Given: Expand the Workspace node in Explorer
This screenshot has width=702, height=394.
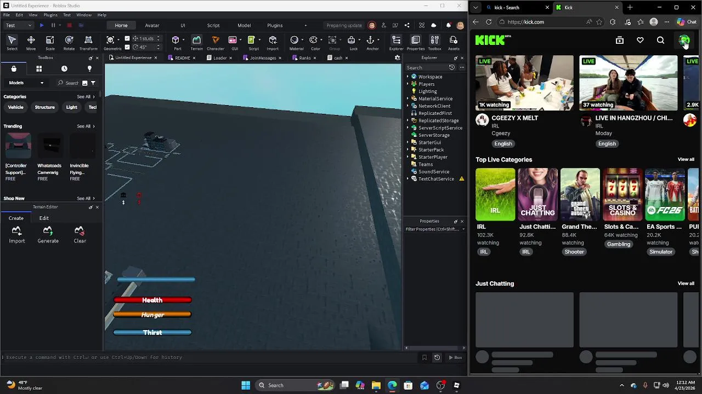Looking at the screenshot, I should tap(407, 77).
